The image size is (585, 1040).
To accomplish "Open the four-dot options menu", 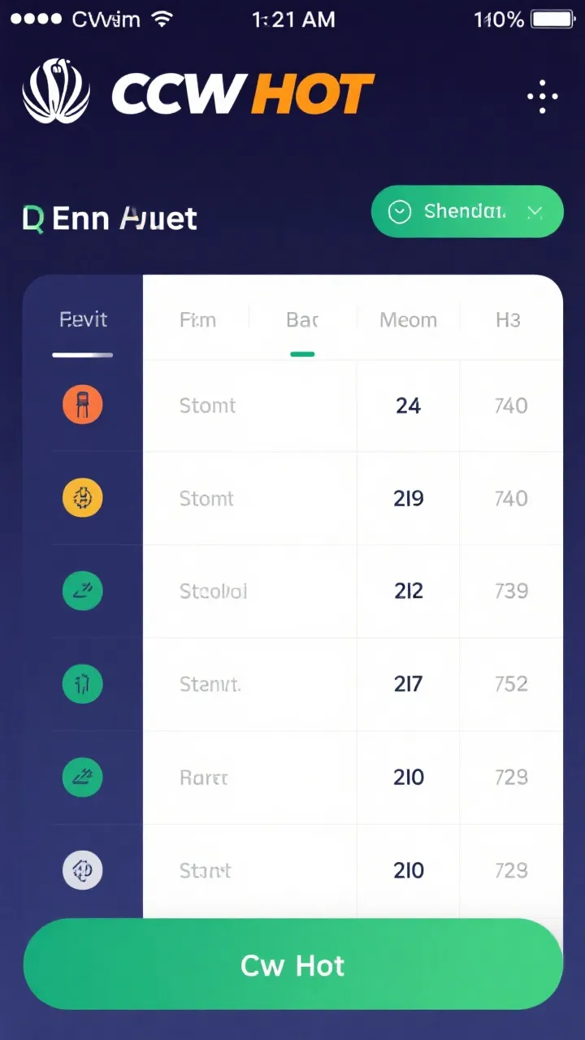I will click(542, 97).
